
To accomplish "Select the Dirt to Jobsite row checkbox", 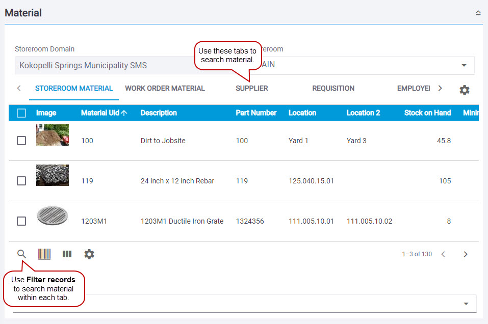I will point(21,141).
